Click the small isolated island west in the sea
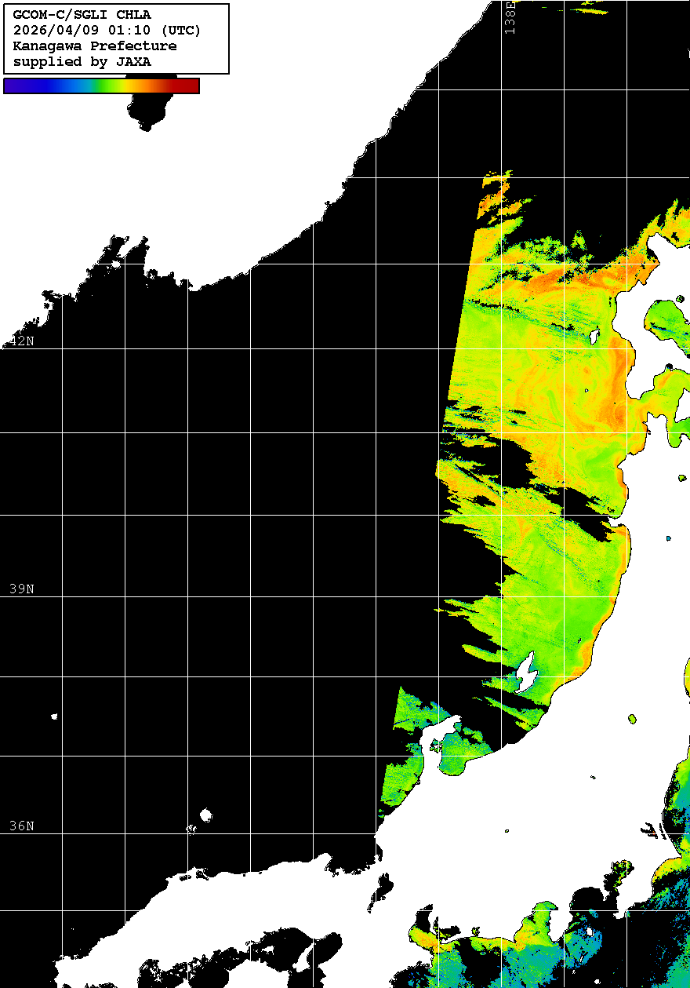The height and width of the screenshot is (988, 690). coord(54,716)
